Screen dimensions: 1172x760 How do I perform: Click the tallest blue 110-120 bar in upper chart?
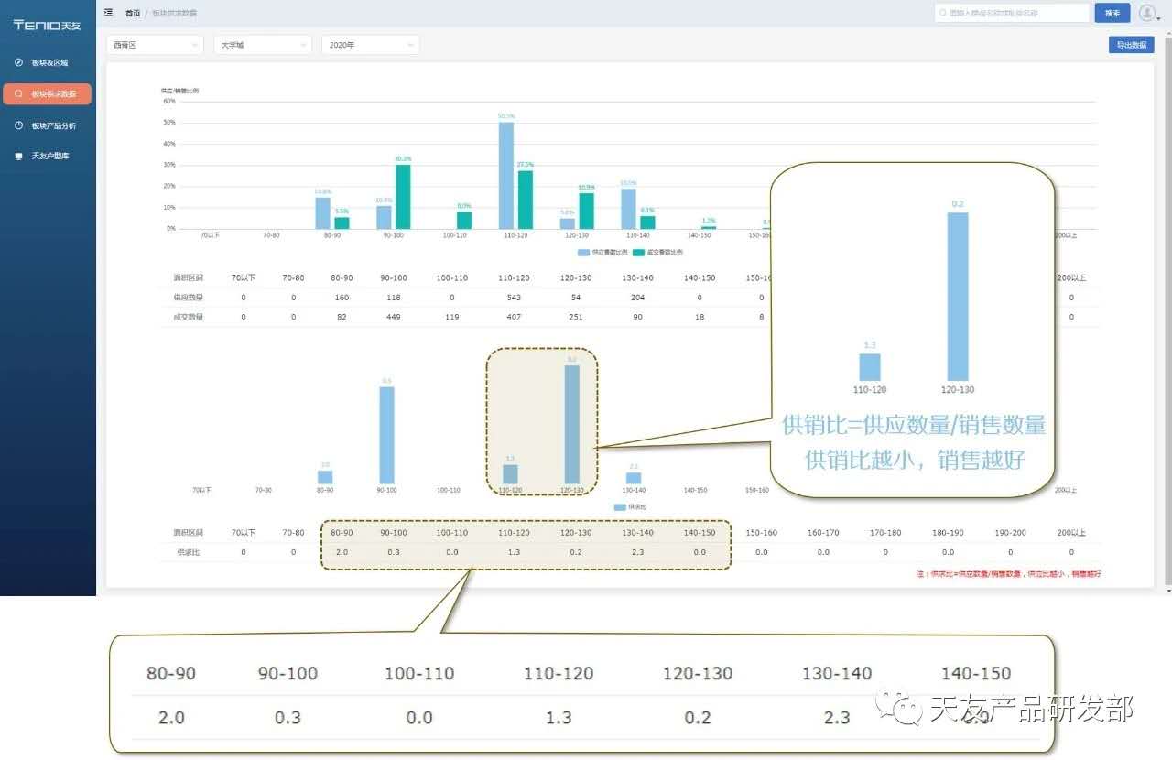click(505, 176)
